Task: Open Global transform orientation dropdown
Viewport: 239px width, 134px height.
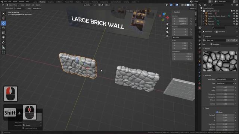Action: pos(88,5)
